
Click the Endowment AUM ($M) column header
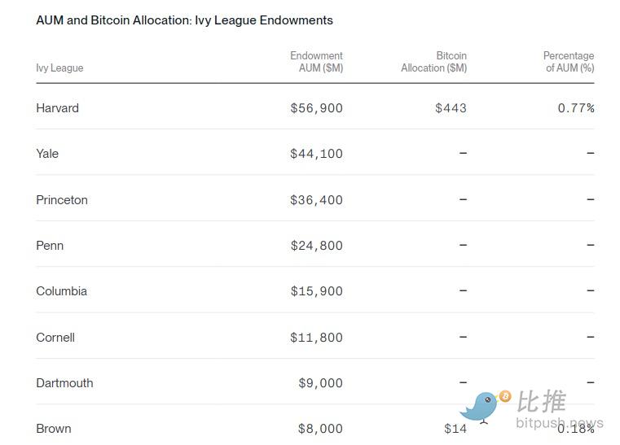coord(318,62)
